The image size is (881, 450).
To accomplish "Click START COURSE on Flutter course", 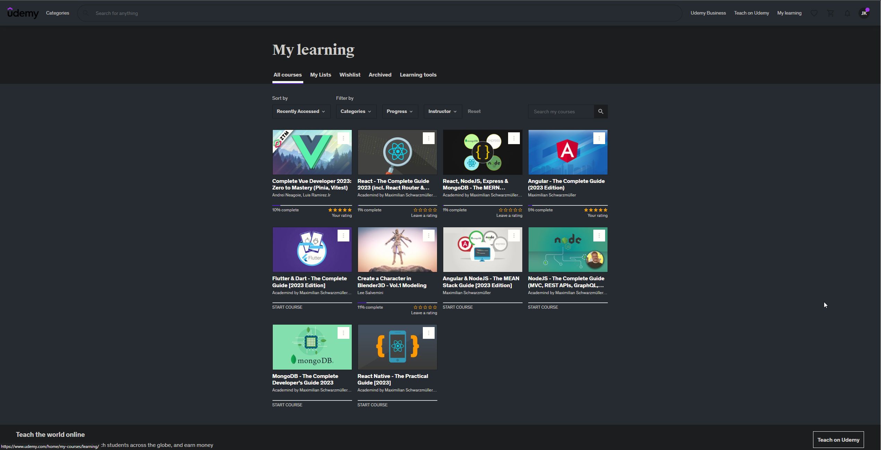I will [x=287, y=307].
